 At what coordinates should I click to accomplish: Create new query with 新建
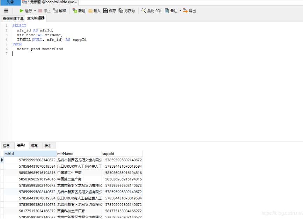(75, 11)
